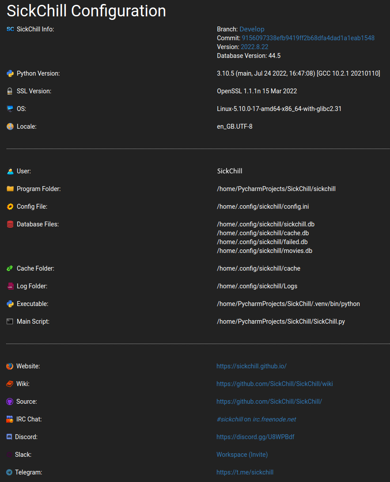Click the book icon beside Wiki
The height and width of the screenshot is (482, 390).
[x=10, y=384]
